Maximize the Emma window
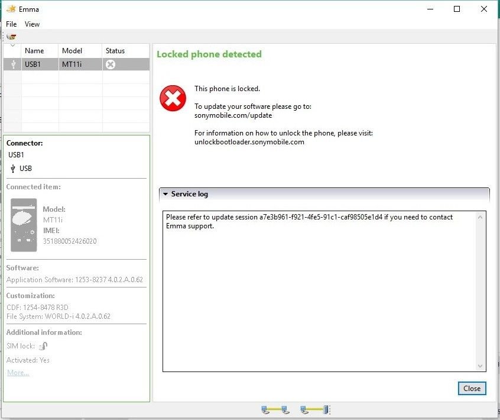500x420 pixels. 457,9
